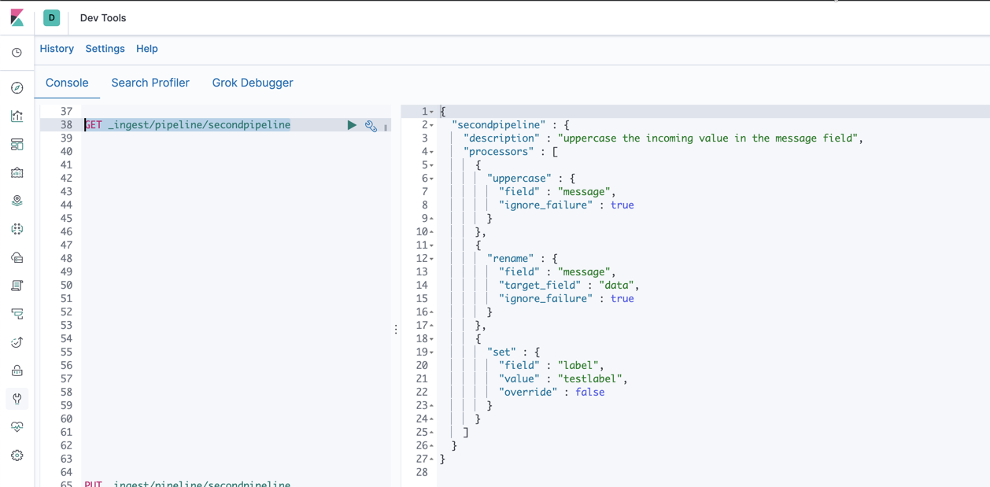
Task: Open the Maps app icon
Action: [x=17, y=201]
